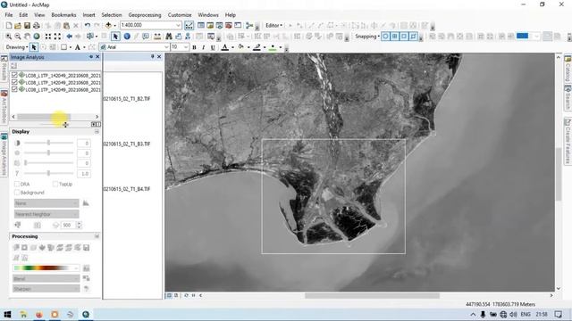Go back to previous extent
572x321 pixels.
69,37
